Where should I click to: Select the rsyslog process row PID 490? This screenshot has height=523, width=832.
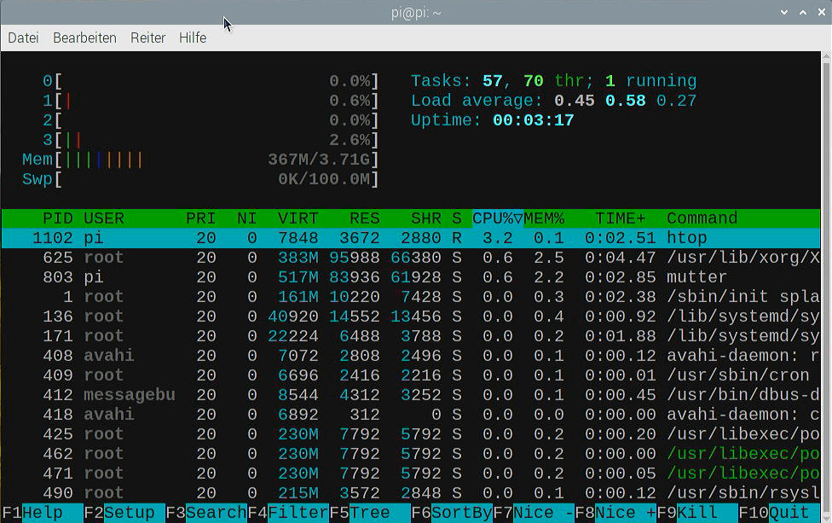click(x=411, y=493)
